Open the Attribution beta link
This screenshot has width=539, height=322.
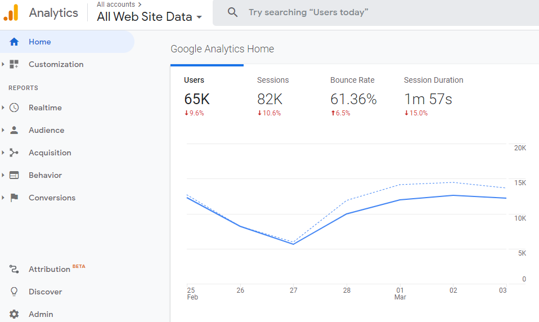[50, 269]
